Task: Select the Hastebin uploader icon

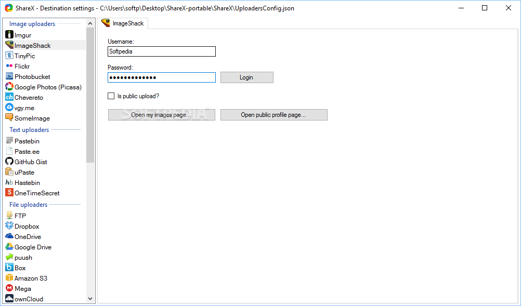Action: coord(9,182)
